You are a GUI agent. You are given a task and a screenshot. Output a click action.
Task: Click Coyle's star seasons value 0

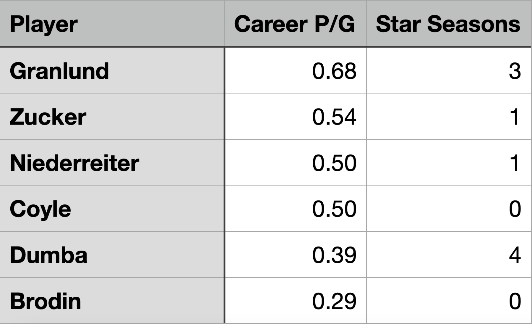coord(515,209)
